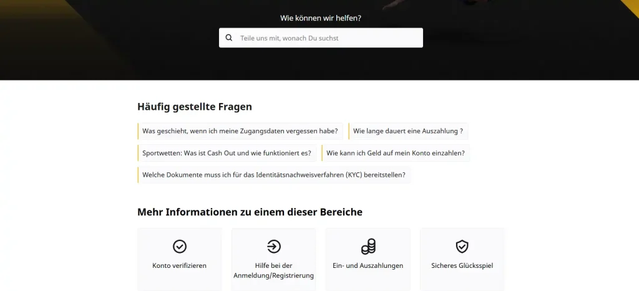Image resolution: width=639 pixels, height=291 pixels.
Task: Open the KYC Dokumente question
Action: coord(274,175)
